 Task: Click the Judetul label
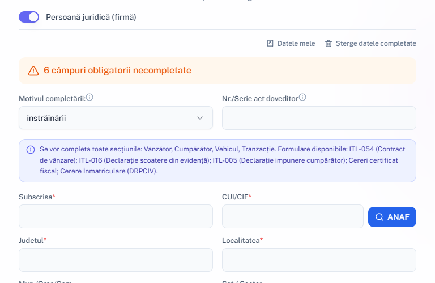coord(31,241)
